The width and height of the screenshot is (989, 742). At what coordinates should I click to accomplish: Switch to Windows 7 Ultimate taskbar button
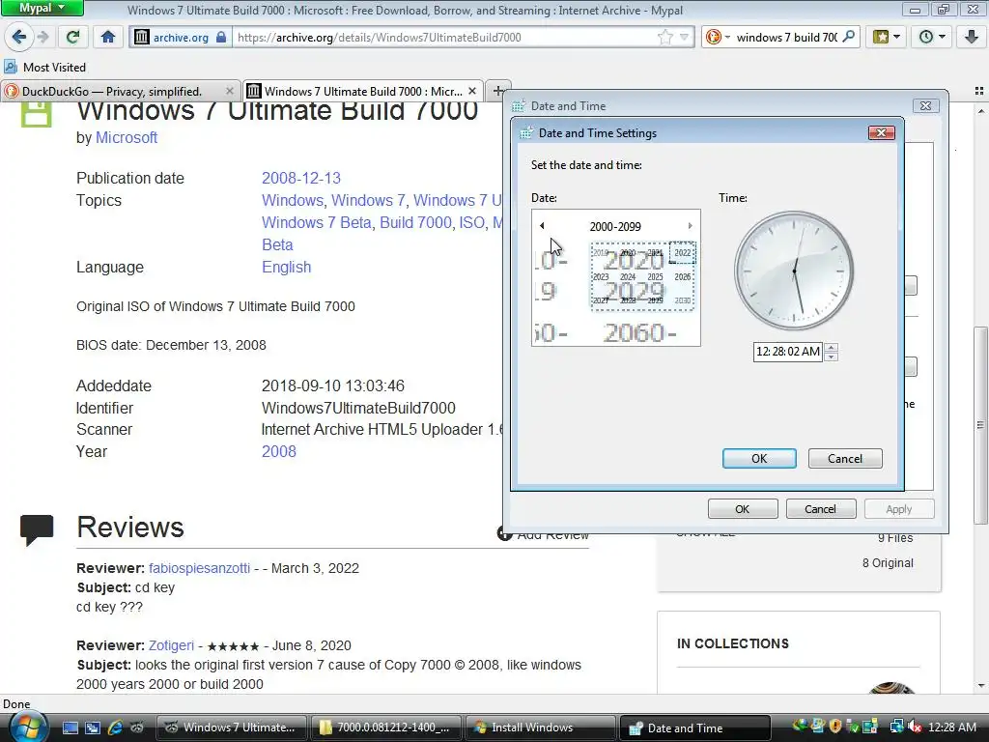(231, 728)
